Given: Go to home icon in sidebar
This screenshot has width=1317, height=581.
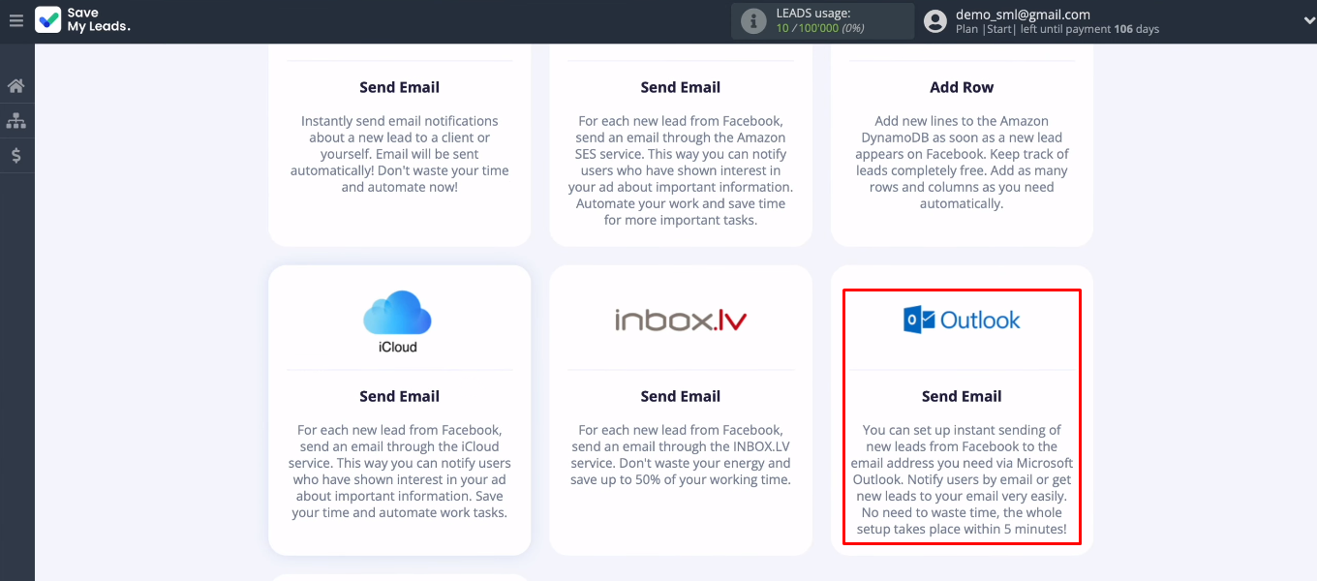Looking at the screenshot, I should coord(16,86).
